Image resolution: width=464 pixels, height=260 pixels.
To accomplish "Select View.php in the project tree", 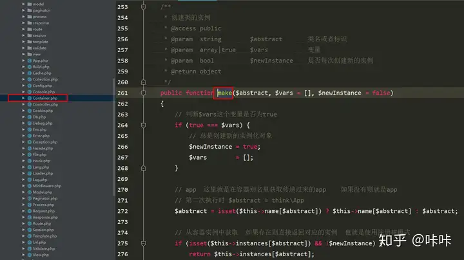I will point(41,255).
